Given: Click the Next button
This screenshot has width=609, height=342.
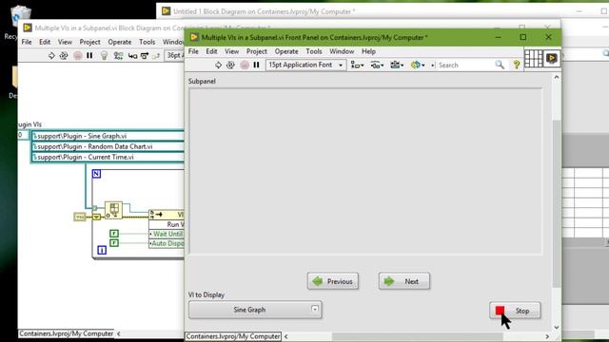Looking at the screenshot, I should click(x=404, y=281).
